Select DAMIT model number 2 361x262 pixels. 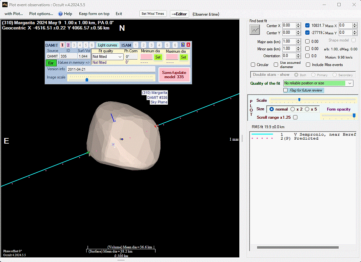68,45
